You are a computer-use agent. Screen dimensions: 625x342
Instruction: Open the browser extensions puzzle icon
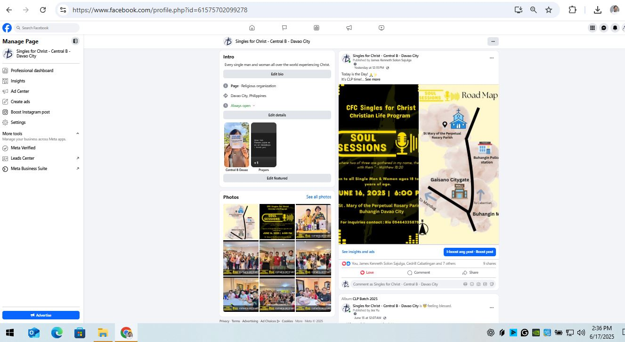pyautogui.click(x=573, y=10)
